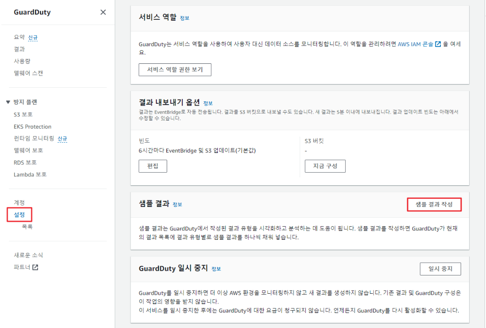The image size is (486, 328).
Task: Click the 샘플 결과 작성 button
Action: click(434, 205)
